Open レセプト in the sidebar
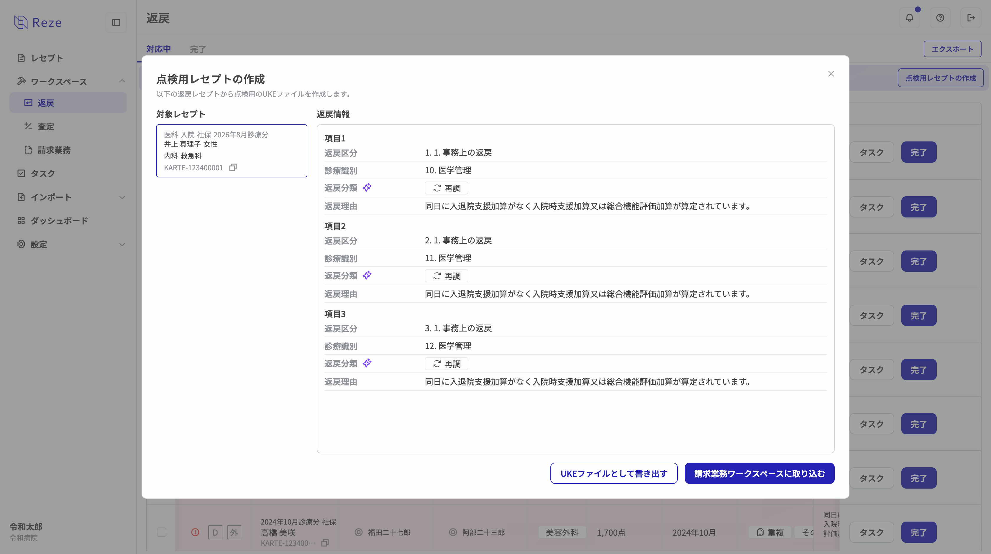 (68, 58)
